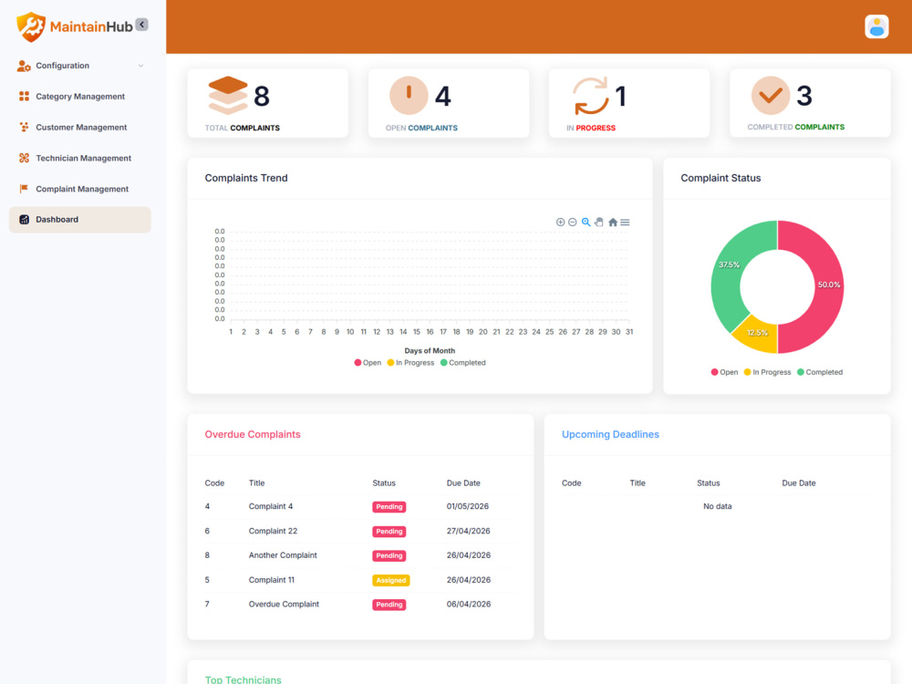The width and height of the screenshot is (912, 684).
Task: Toggle Completed in Complaint Status legend
Action: point(820,372)
